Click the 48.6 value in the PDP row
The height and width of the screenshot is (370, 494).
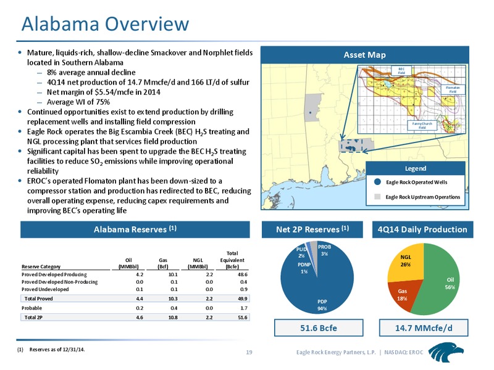[x=243, y=274]
